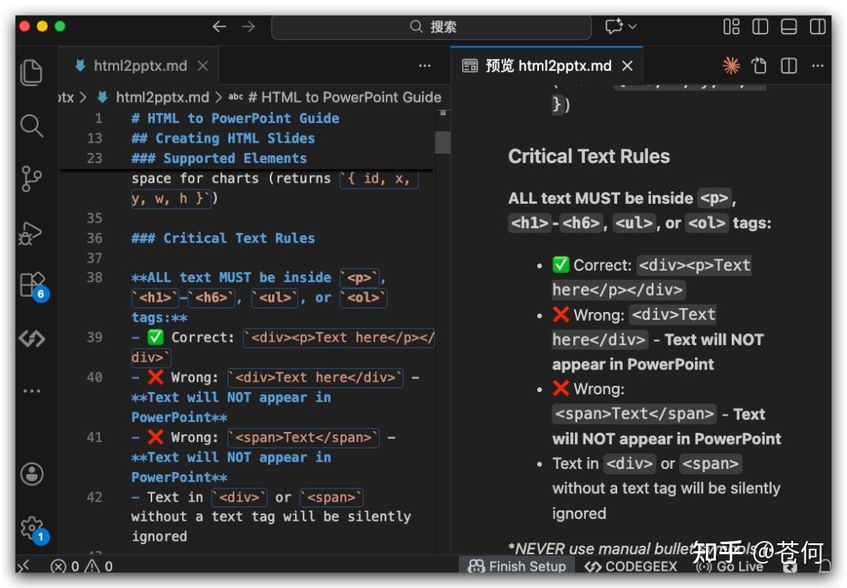Viewport: 847px width, 588px height.
Task: Click the 'Critical Text Rules' preview heading
Action: (589, 156)
